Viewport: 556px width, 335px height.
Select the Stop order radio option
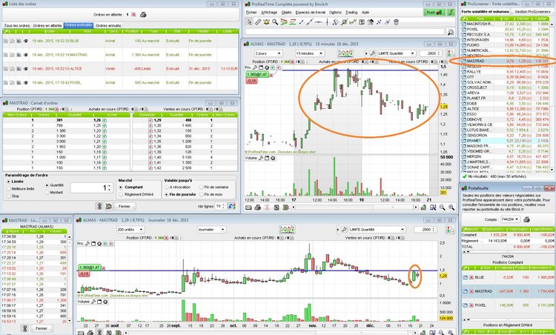[8, 196]
